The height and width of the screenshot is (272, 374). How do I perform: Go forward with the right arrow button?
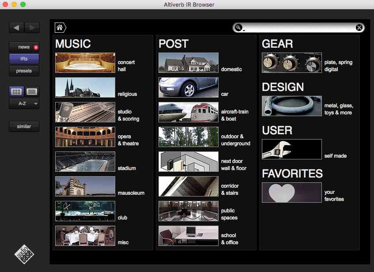pyautogui.click(x=32, y=28)
